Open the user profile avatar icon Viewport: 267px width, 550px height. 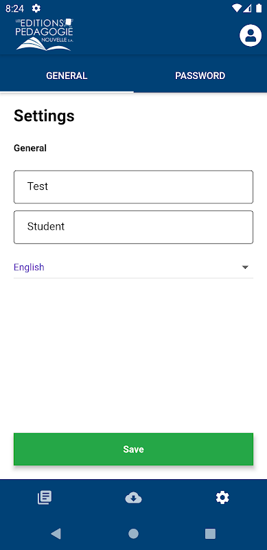(x=251, y=36)
